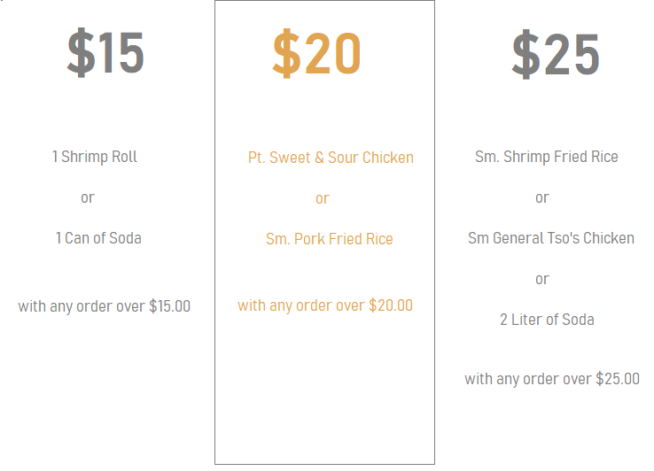Select the 1 Shrimp Roll offer
This screenshot has width=654, height=471.
point(95,157)
